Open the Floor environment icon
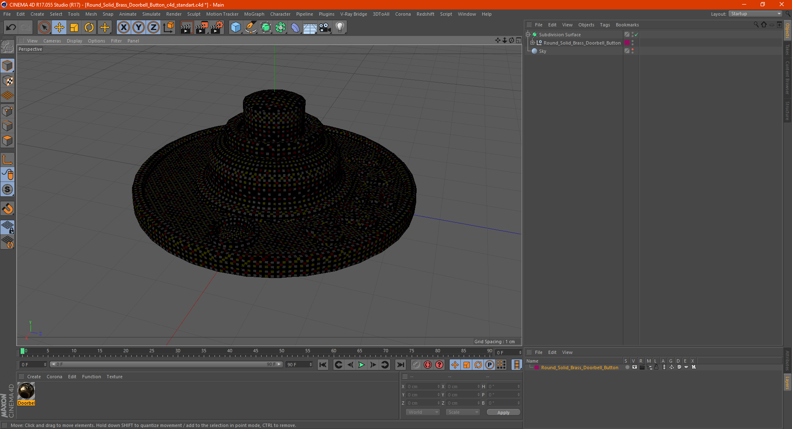This screenshot has width=792, height=429. click(x=310, y=28)
